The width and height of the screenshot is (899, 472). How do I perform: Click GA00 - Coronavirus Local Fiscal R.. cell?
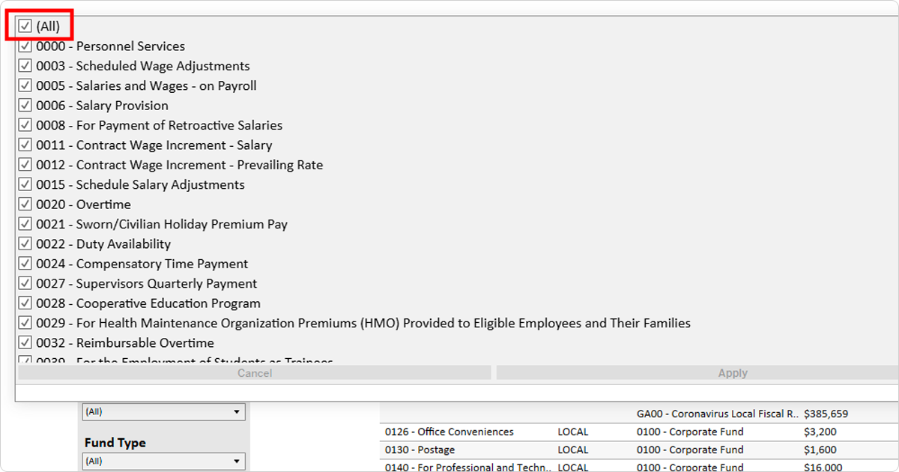pos(717,414)
